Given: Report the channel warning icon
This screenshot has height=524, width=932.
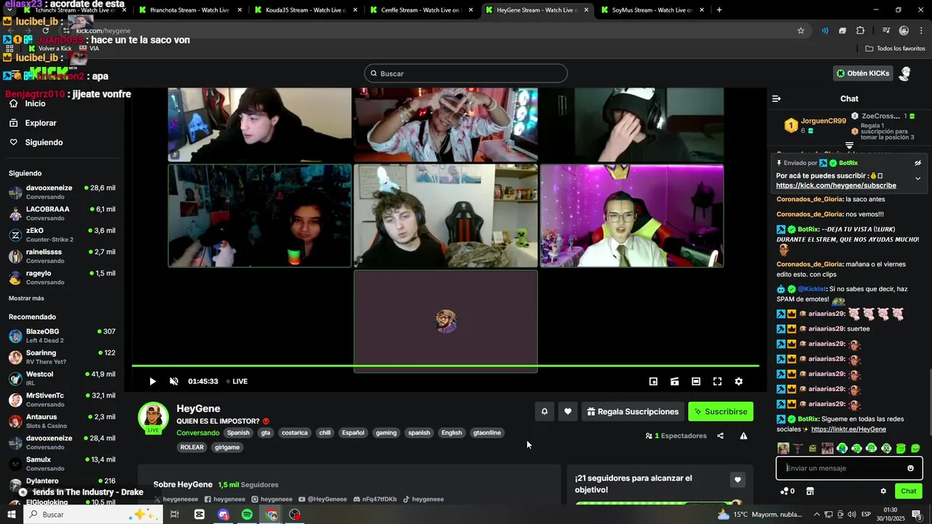Looking at the screenshot, I should [x=743, y=436].
